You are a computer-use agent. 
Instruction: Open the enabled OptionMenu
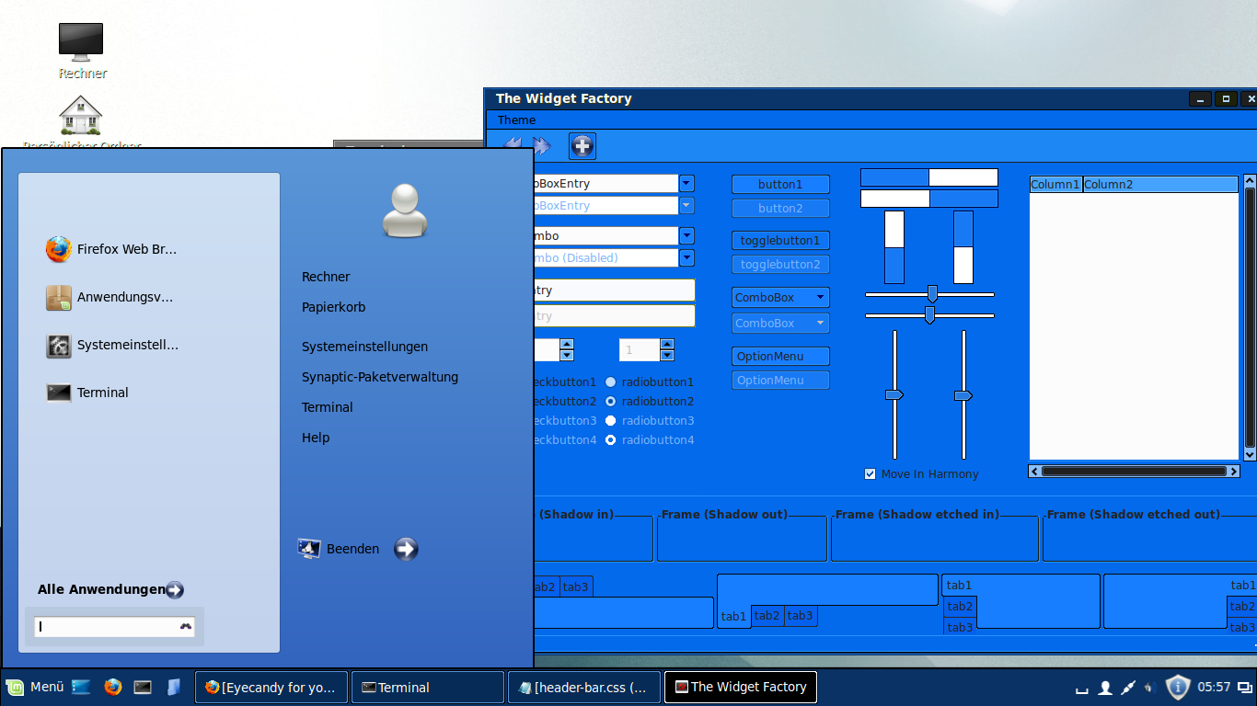click(780, 357)
